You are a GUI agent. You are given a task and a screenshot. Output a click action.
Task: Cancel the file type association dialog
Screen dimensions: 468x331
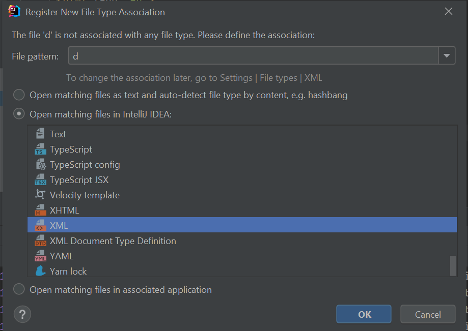tap(428, 314)
